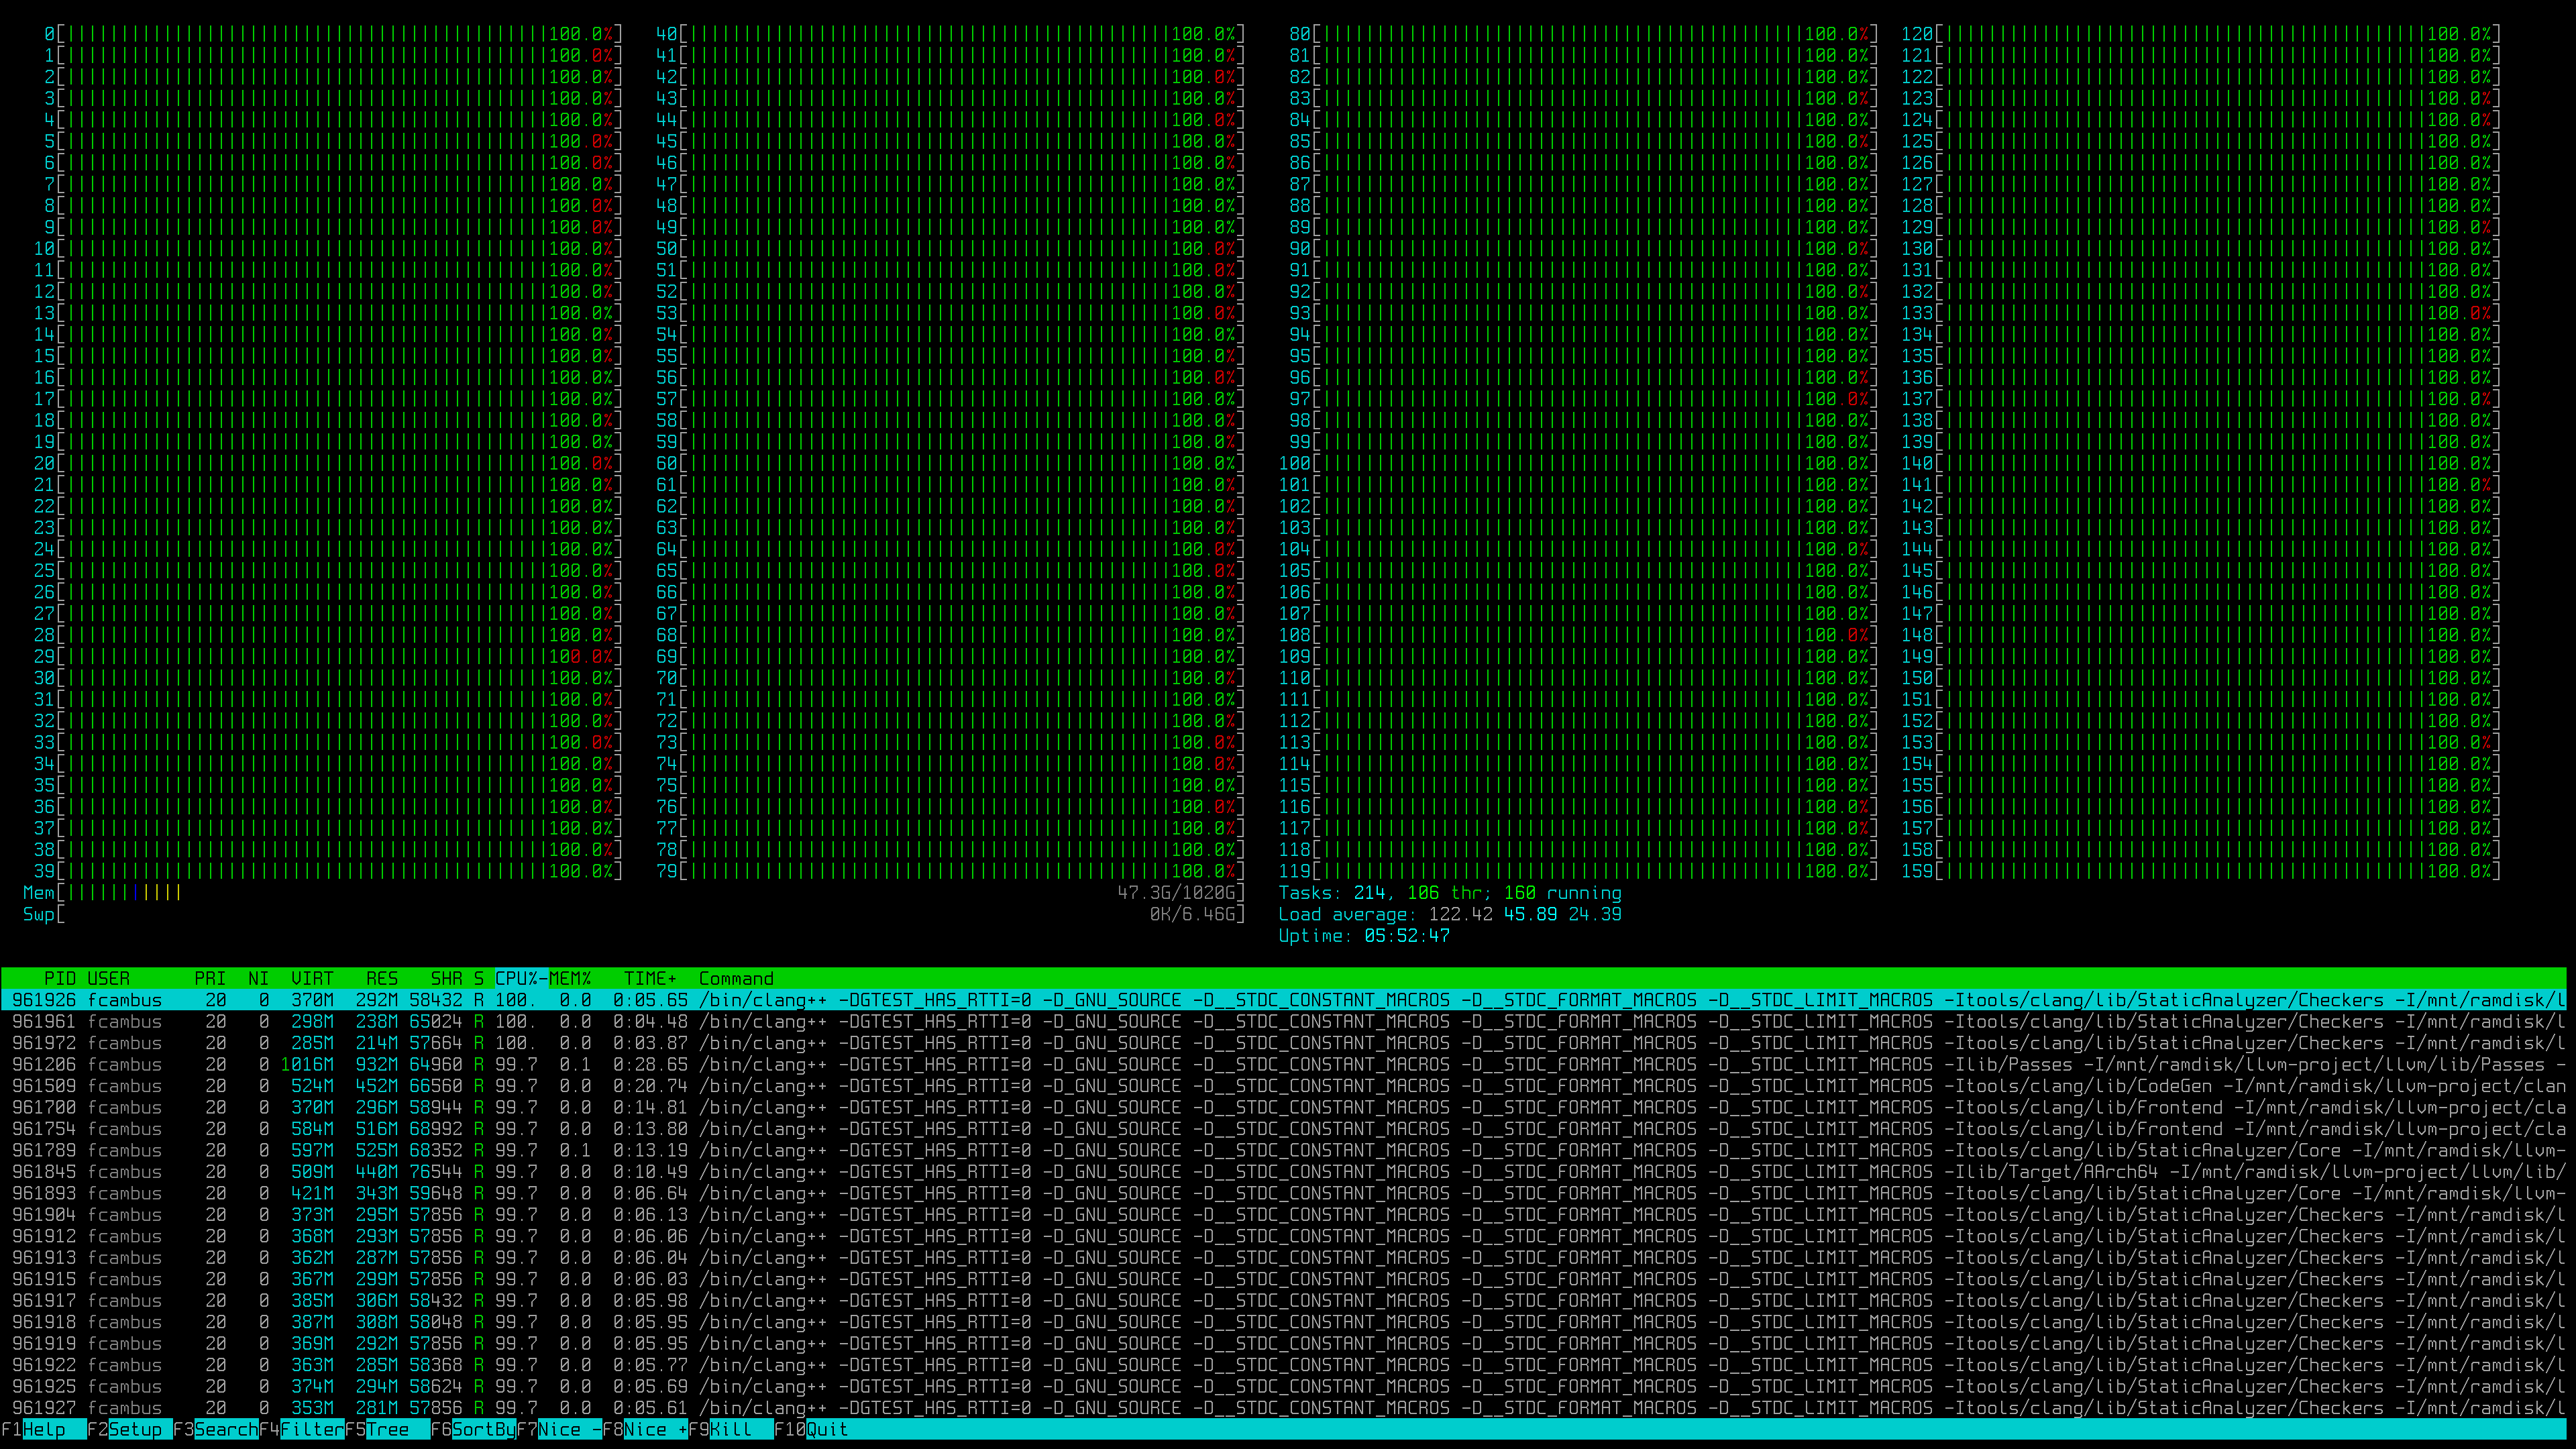The image size is (2576, 1449).
Task: Click the Load average line
Action: click(1450, 914)
